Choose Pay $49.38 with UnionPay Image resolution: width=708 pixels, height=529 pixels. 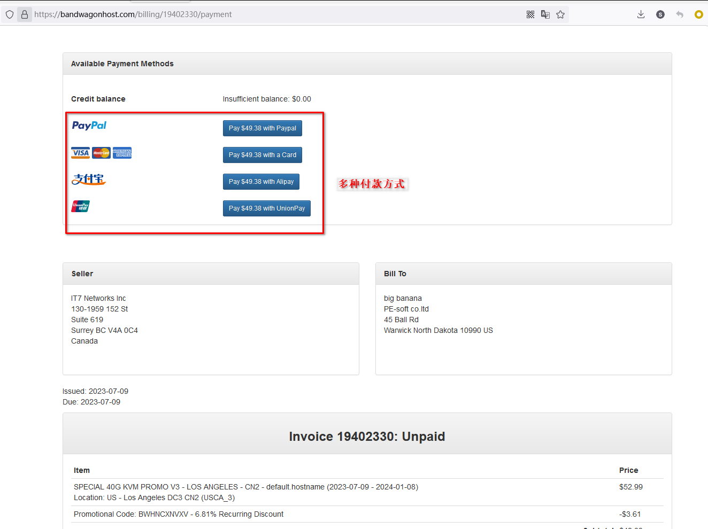tap(266, 208)
